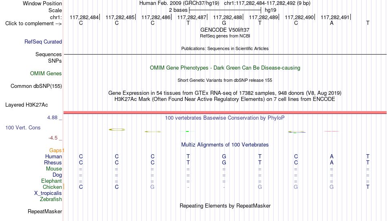Click the H3K27Ac Mark ENCODE track title
The width and height of the screenshot is (387, 221).
point(225,99)
